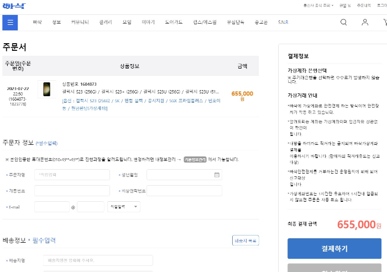Screen dimensions: 387x272
Task: Open the 커뮤니티 menu item
Action: (80, 22)
